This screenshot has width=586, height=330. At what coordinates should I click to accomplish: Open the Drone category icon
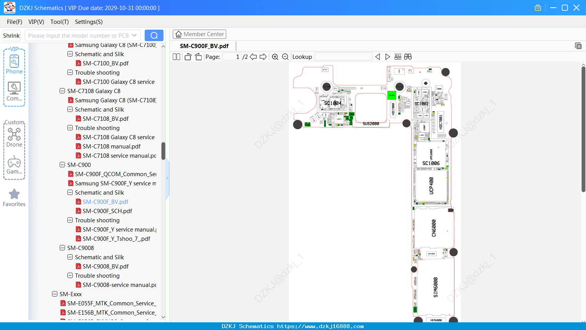[14, 137]
